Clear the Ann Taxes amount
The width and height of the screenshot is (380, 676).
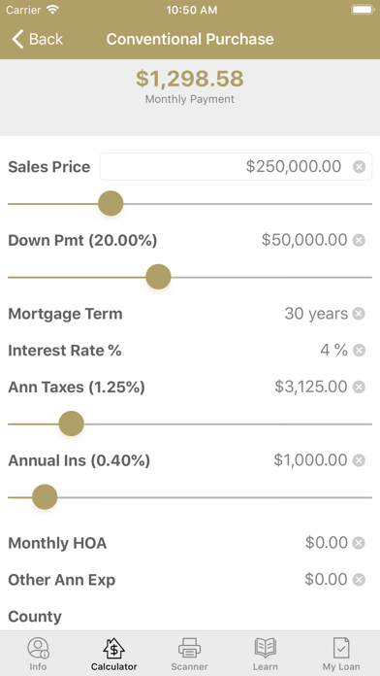click(359, 388)
